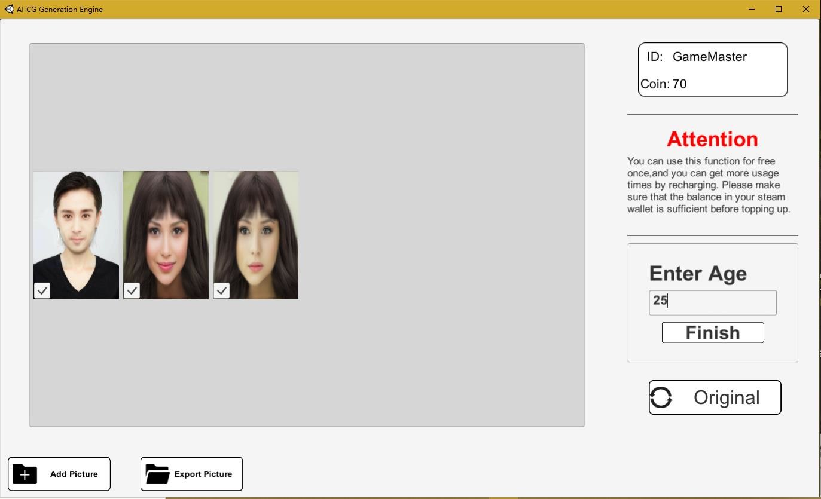This screenshot has width=821, height=499.
Task: Click the refresh icon on the Original button
Action: (x=663, y=397)
